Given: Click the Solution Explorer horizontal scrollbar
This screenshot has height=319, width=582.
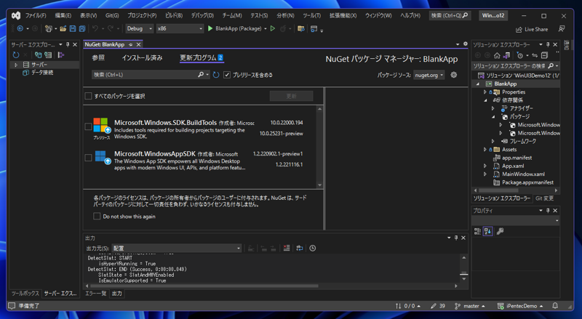Looking at the screenshot, I should tap(498, 190).
